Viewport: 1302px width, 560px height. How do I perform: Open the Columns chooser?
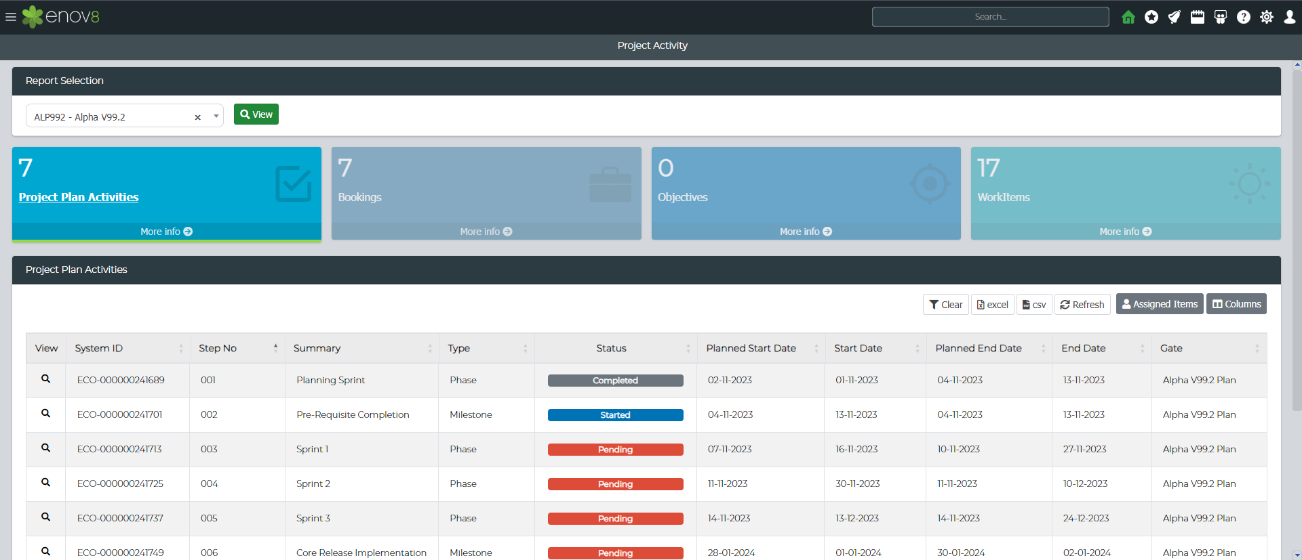[1236, 304]
